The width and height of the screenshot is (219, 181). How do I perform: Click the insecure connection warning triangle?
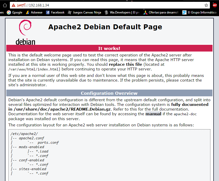14,5
